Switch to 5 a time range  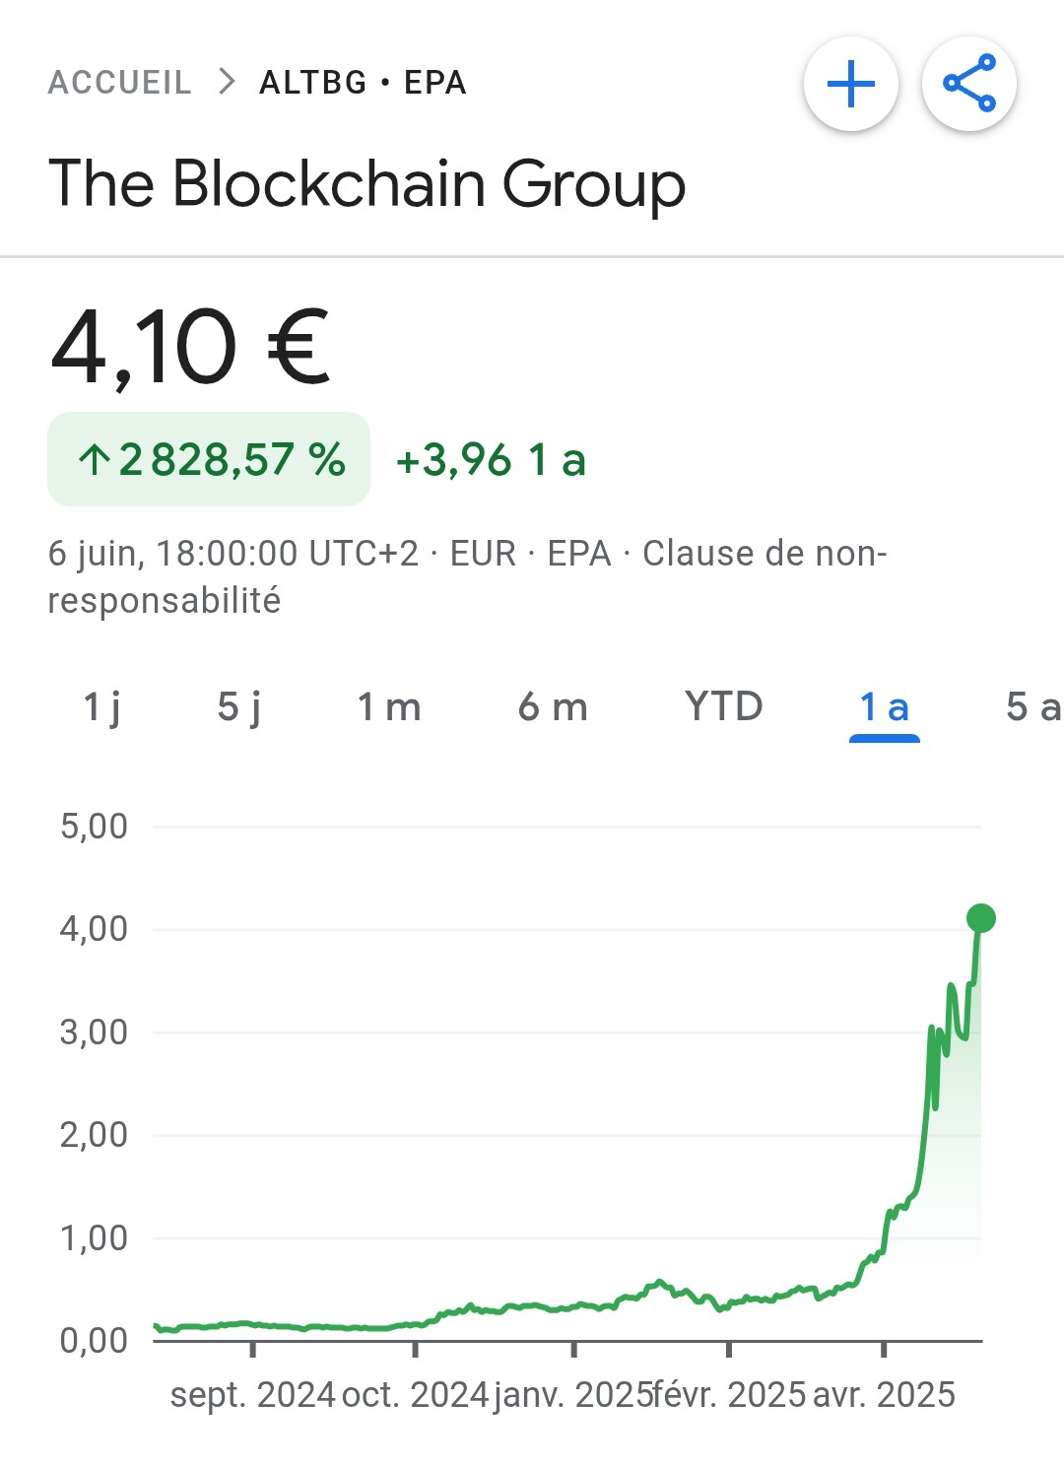pyautogui.click(x=1032, y=706)
